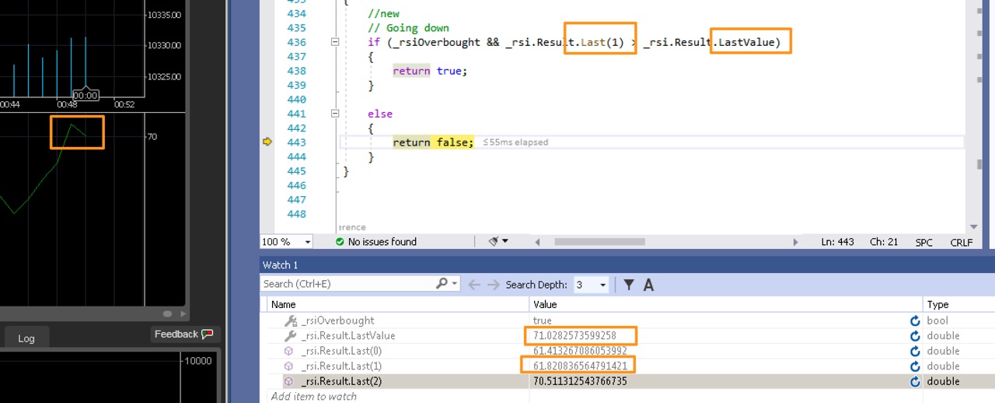Click the Ch: 21 status indicator
Image resolution: width=995 pixels, height=403 pixels.
coord(884,242)
